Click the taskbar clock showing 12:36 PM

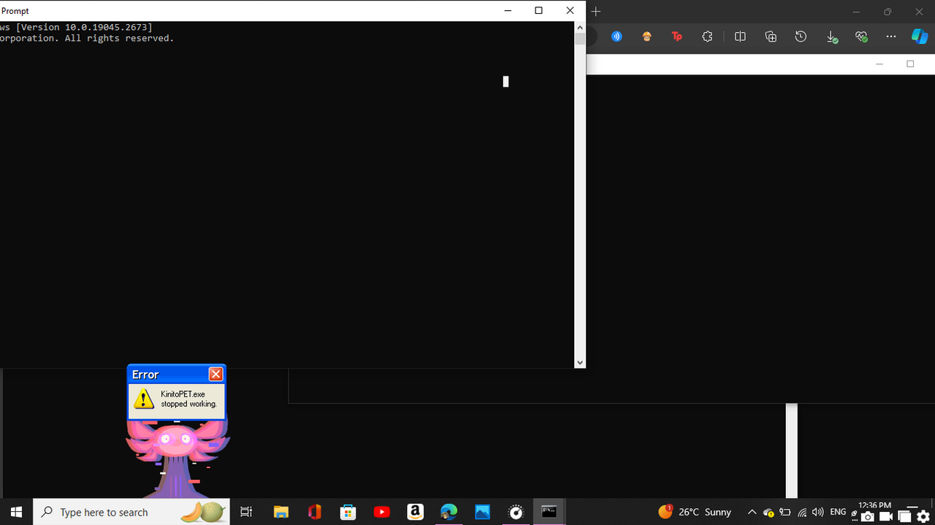874,505
